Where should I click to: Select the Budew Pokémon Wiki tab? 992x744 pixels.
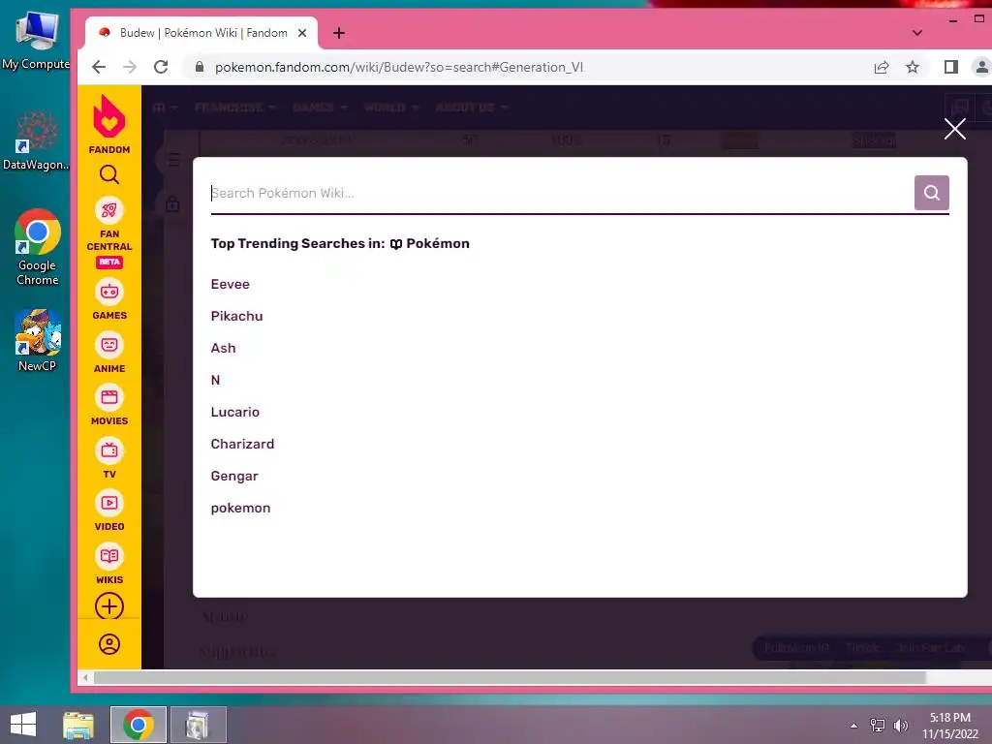pyautogui.click(x=201, y=33)
